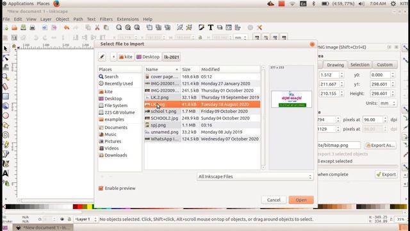Open the Units mm dropdown in export panel
Viewport: 410px width, 231px height.
click(387, 103)
